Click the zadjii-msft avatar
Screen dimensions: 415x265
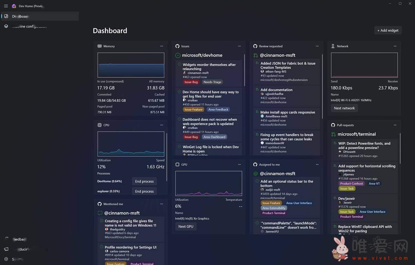pyautogui.click(x=262, y=189)
